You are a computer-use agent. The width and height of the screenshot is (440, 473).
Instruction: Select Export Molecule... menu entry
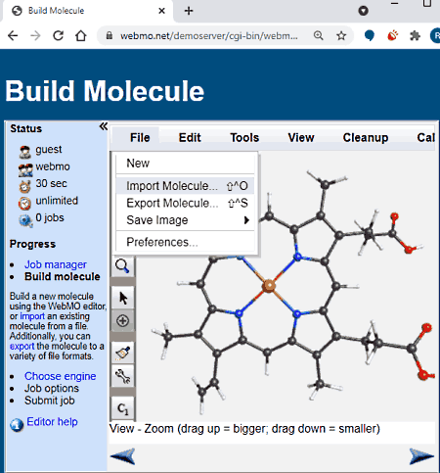(185, 203)
